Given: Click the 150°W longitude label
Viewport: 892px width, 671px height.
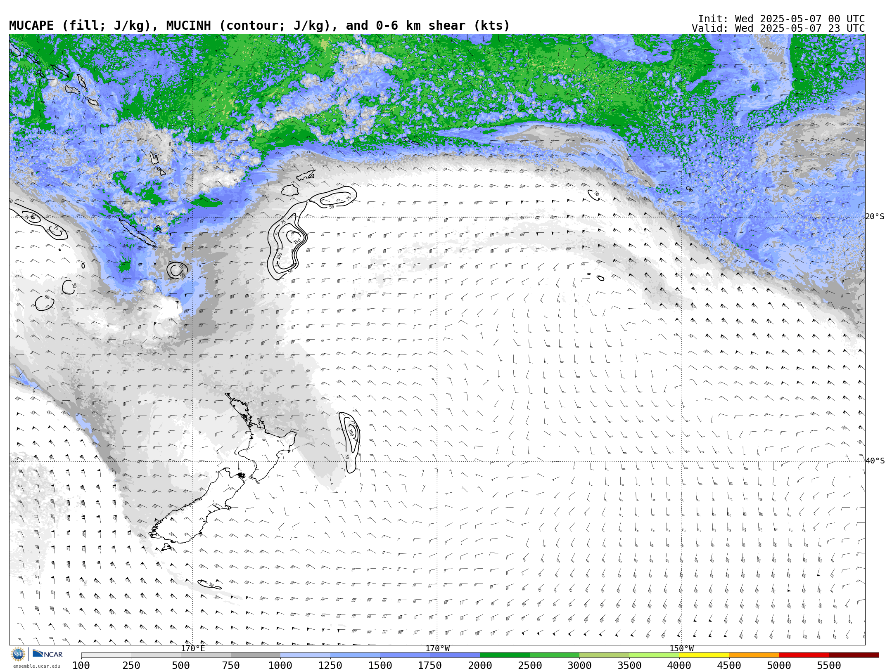Looking at the screenshot, I should coord(682,649).
